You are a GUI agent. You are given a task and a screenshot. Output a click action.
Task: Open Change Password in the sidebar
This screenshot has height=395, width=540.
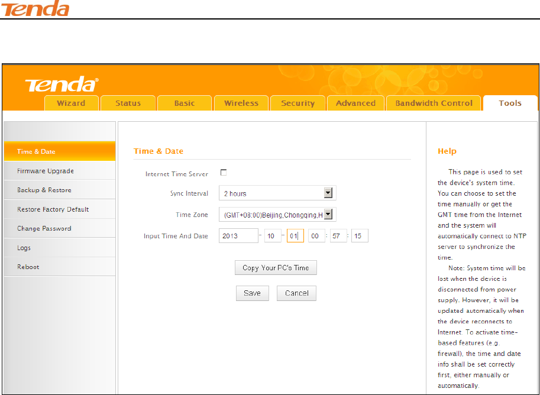point(60,228)
